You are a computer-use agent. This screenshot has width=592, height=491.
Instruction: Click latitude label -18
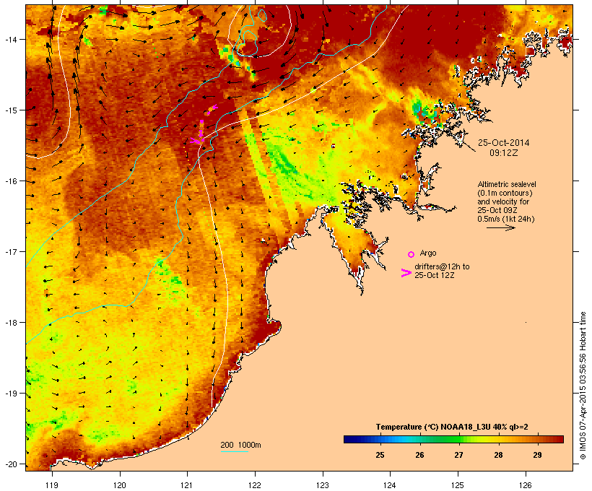(x=10, y=323)
